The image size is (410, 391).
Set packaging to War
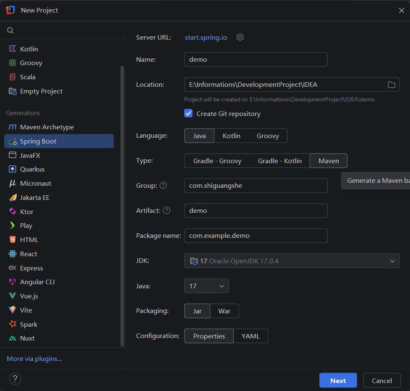click(x=224, y=311)
